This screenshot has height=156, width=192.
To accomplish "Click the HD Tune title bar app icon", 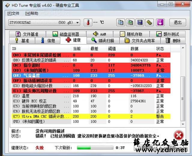I will pyautogui.click(x=7, y=5).
